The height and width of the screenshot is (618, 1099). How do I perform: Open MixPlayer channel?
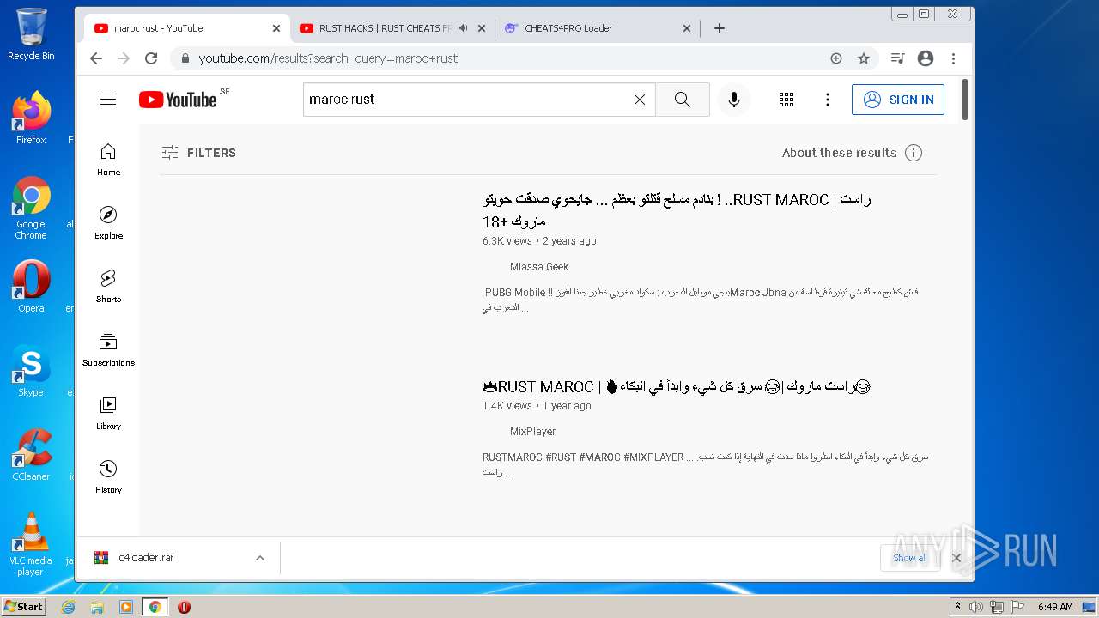pos(532,432)
